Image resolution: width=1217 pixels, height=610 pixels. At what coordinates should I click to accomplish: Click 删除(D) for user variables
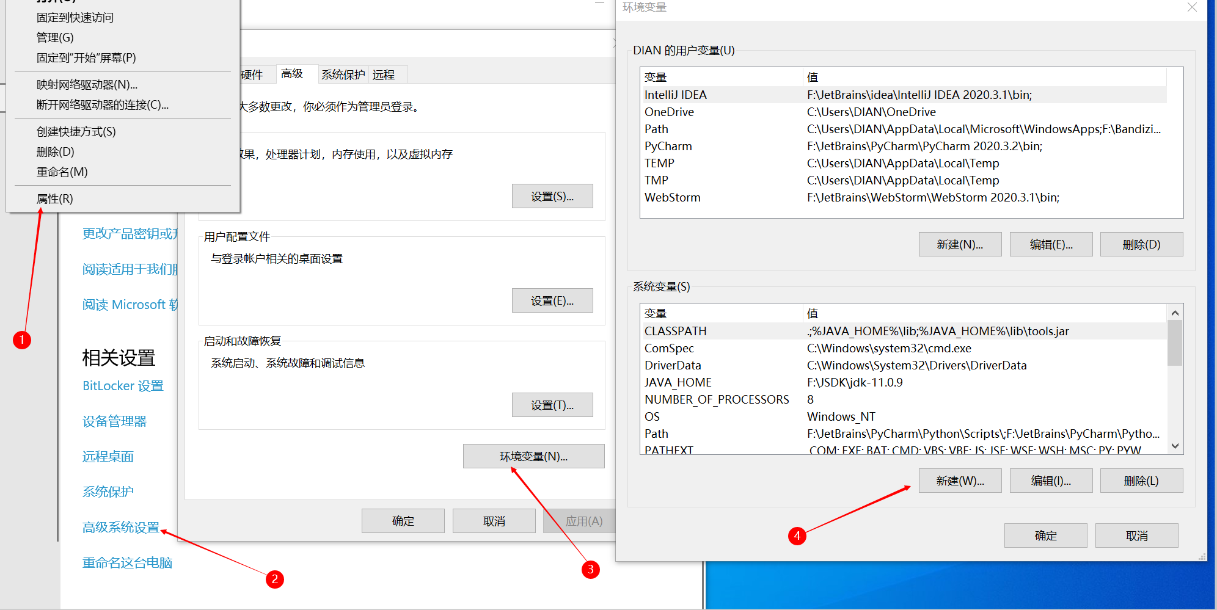click(x=1142, y=244)
